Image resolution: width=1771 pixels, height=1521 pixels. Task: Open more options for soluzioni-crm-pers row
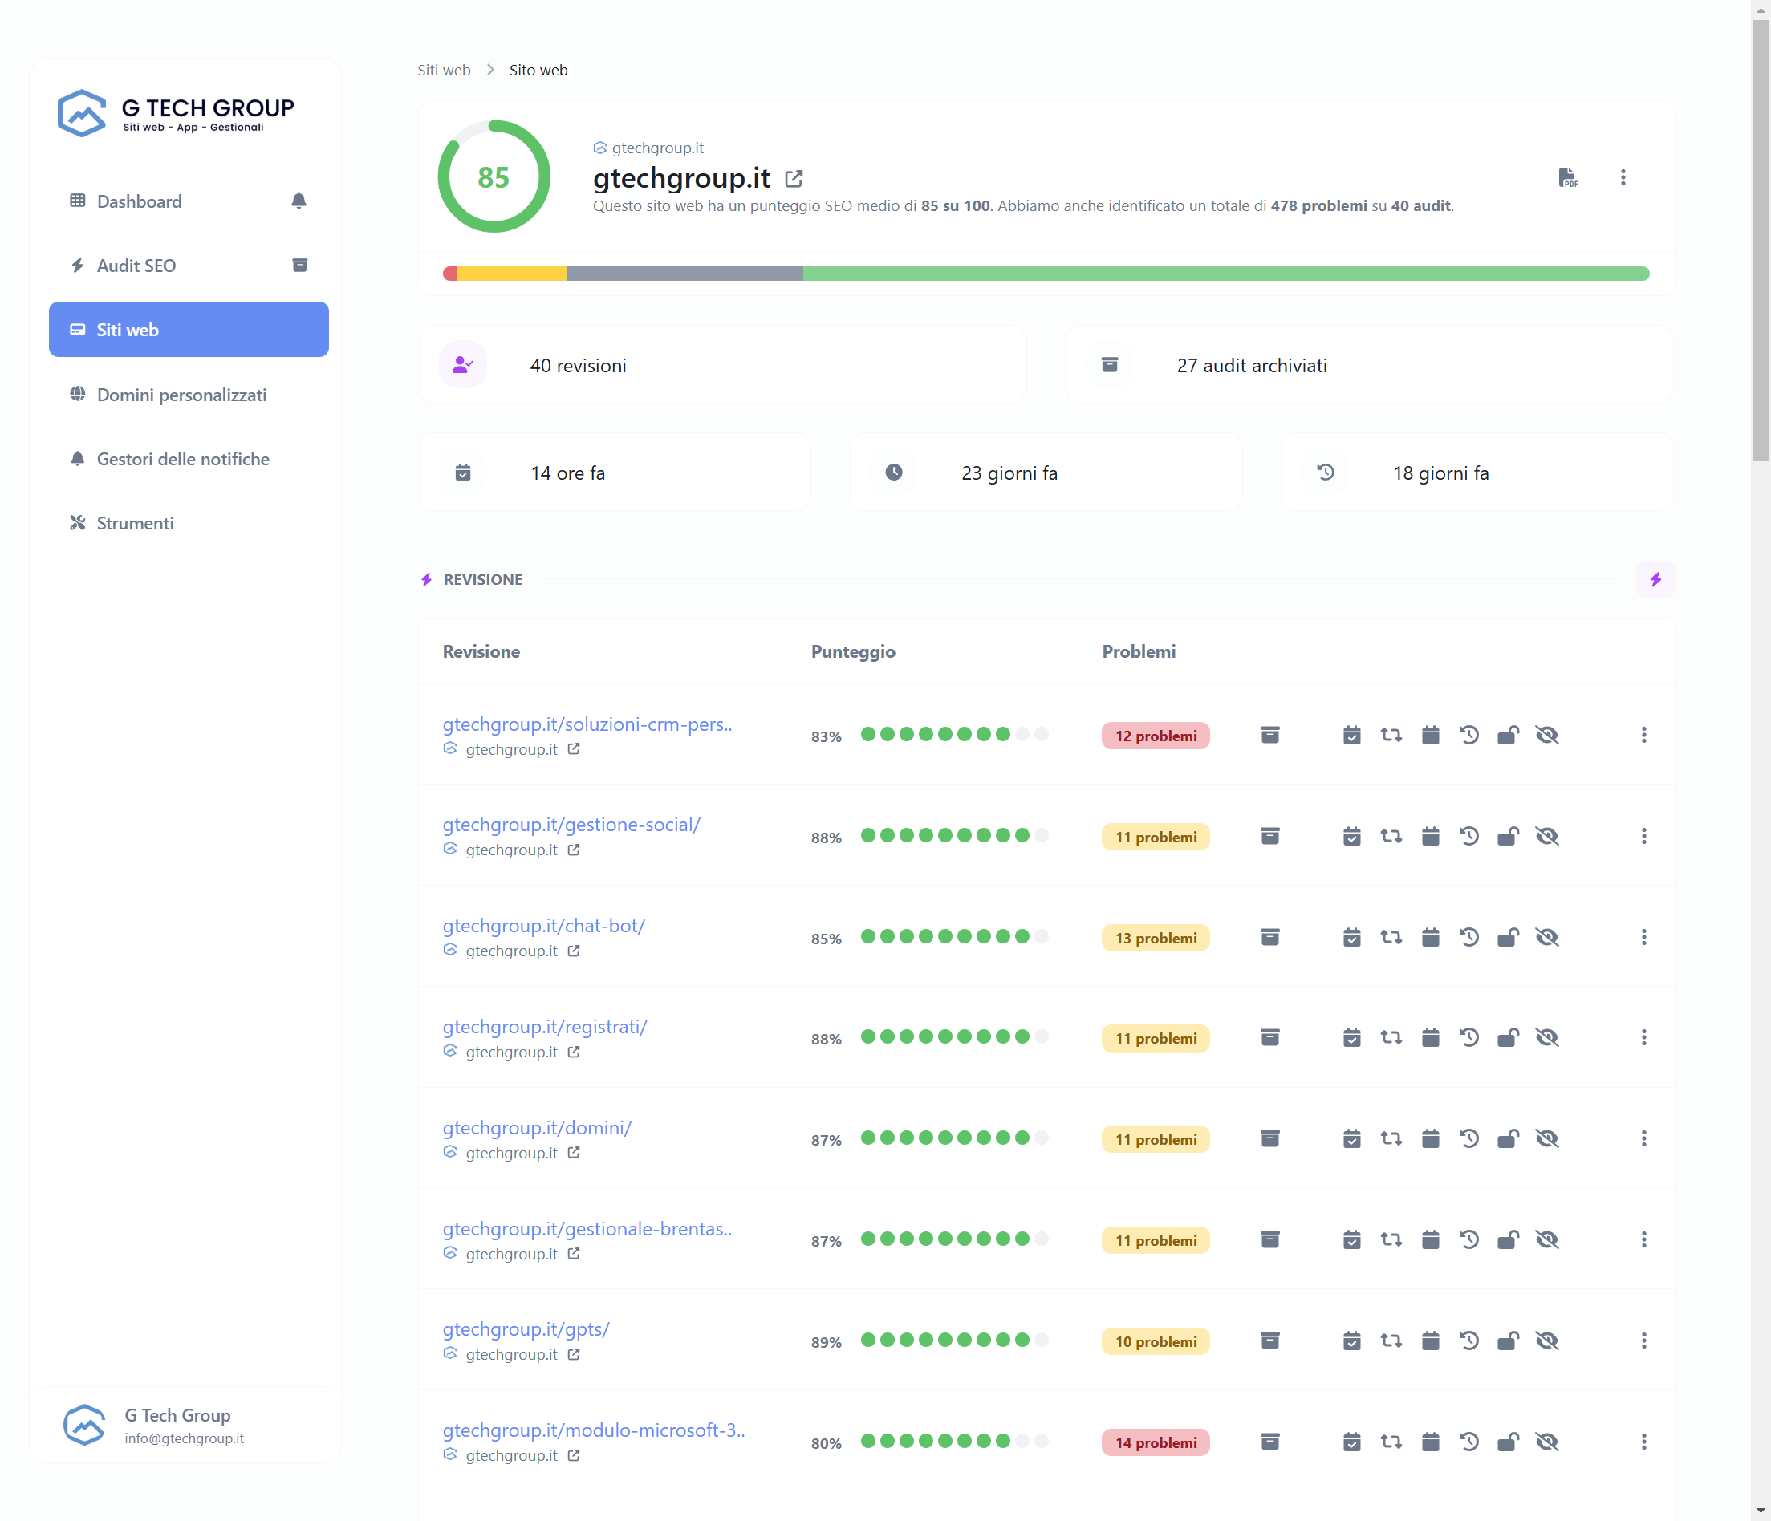click(1643, 735)
